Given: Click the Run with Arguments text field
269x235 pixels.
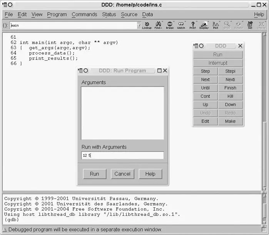Looking at the screenshot, I should click(122, 156).
